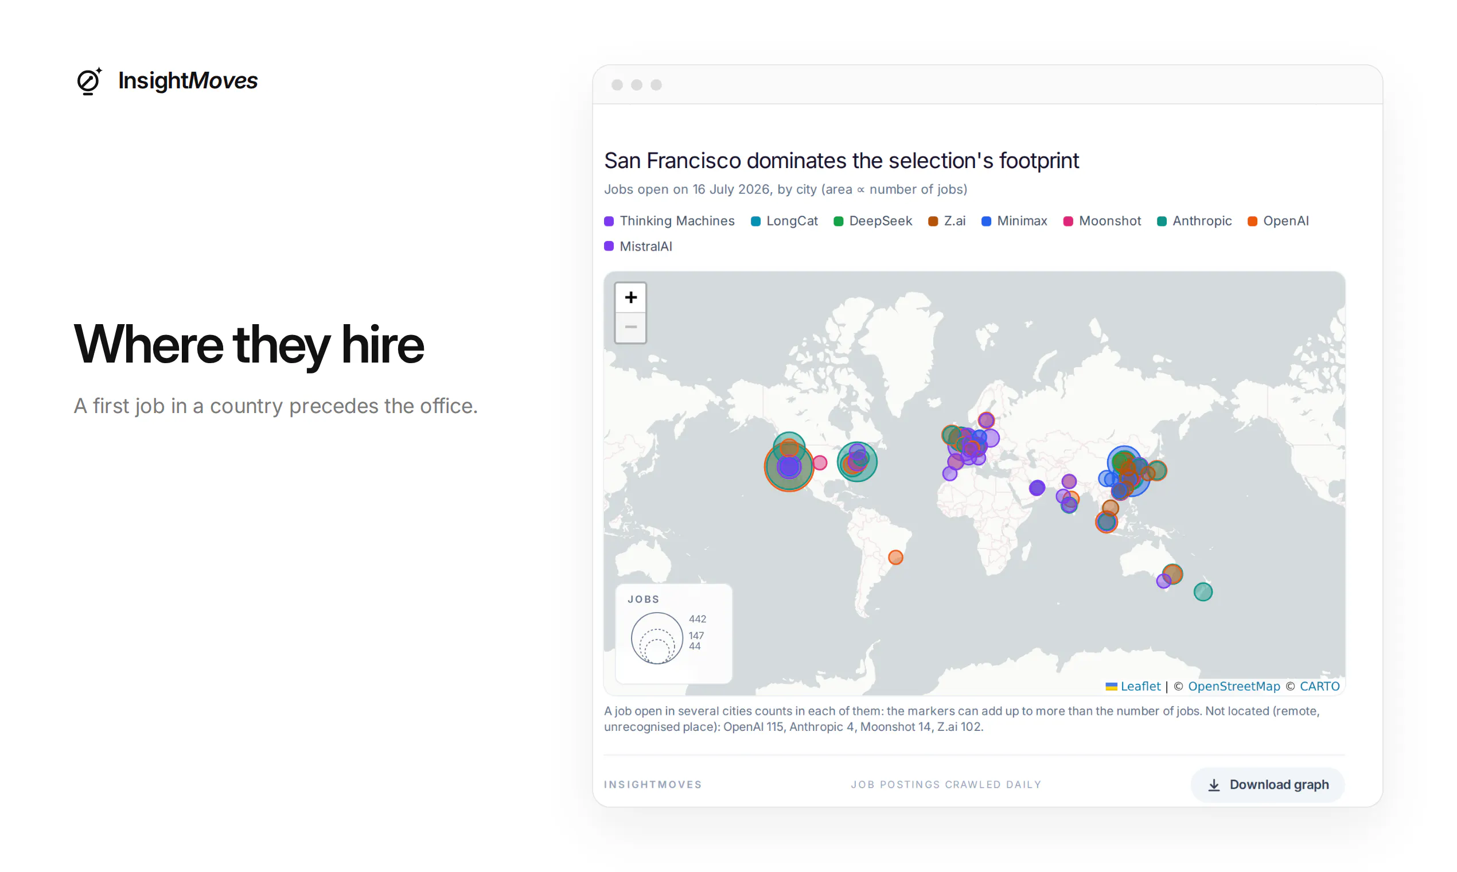Click the Minimax legend swatch
Image resolution: width=1457 pixels, height=872 pixels.
tap(987, 221)
